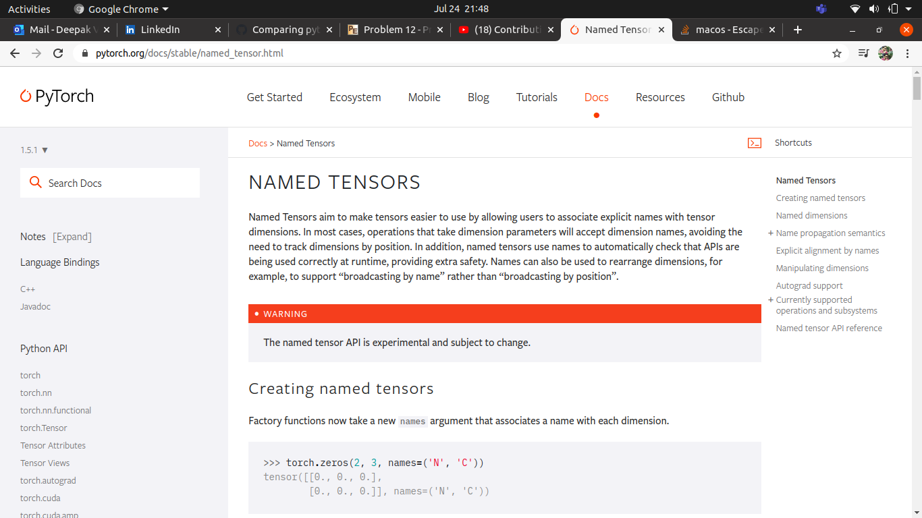
Task: Close the LinkedIn tab
Action: (x=218, y=30)
